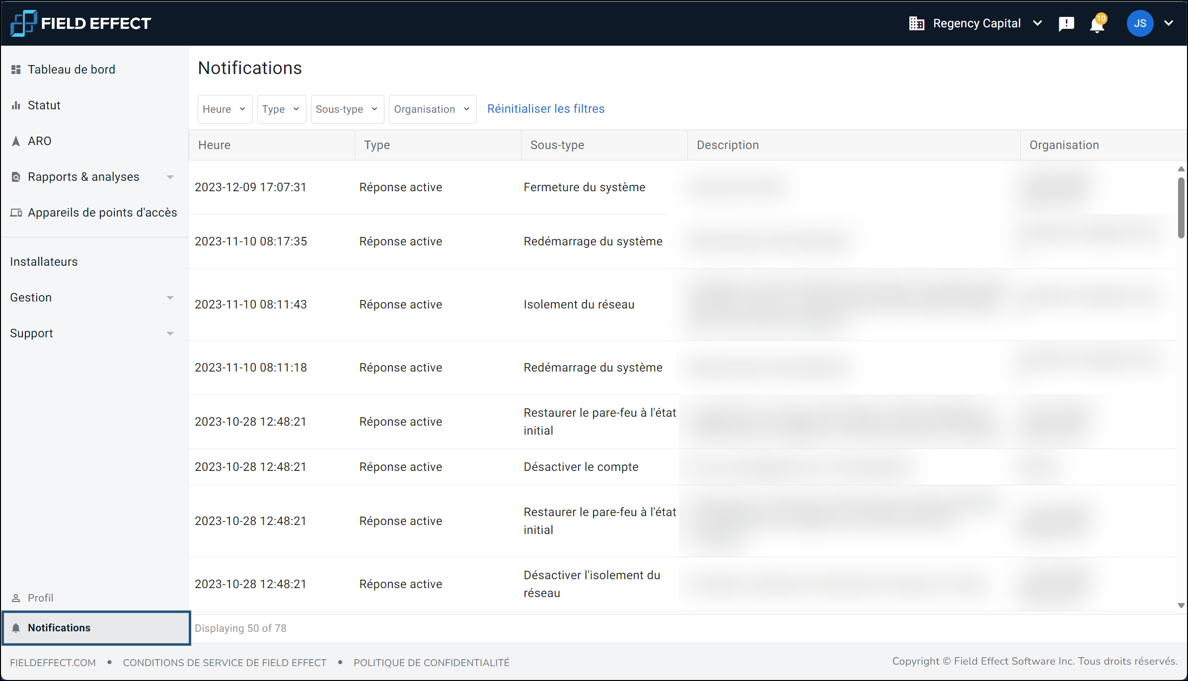This screenshot has width=1188, height=681.
Task: Open the Organisation filter dropdown
Action: tap(432, 109)
